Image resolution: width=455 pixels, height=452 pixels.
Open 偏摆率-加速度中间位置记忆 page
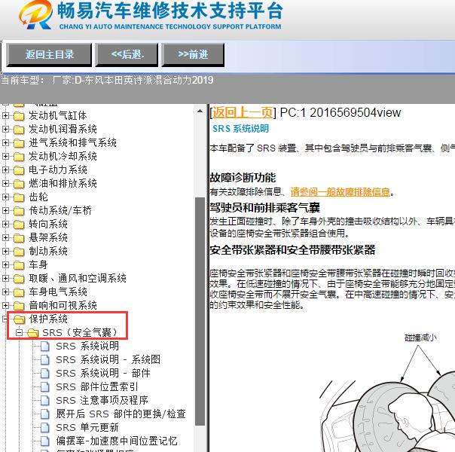(117, 441)
